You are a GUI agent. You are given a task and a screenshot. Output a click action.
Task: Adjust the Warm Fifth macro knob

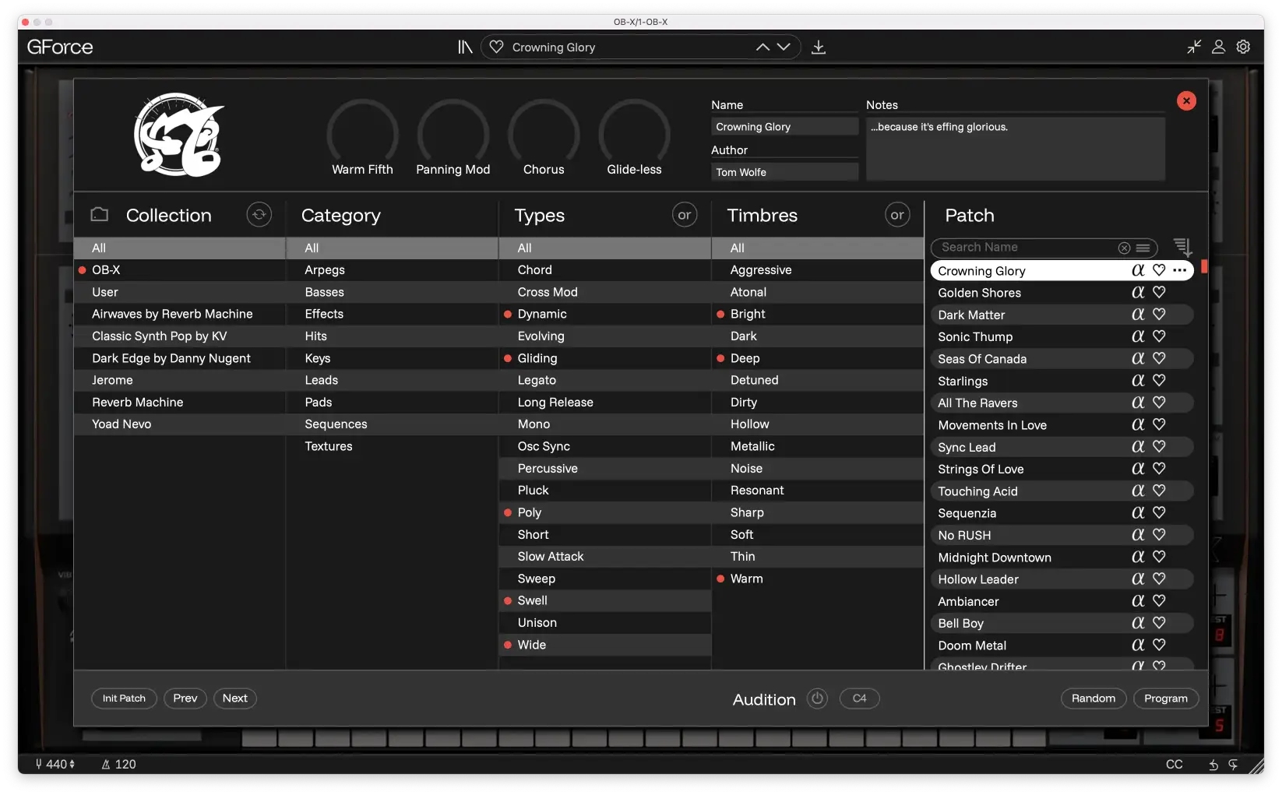[x=362, y=134]
